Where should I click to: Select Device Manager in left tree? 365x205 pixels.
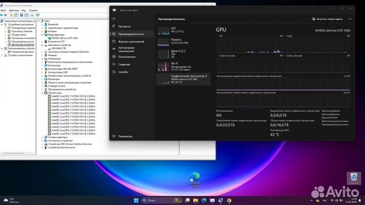point(23,45)
